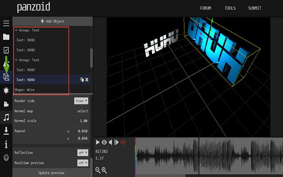
Task: Delete the selected Text: HUHU object
Action: pyautogui.click(x=87, y=80)
